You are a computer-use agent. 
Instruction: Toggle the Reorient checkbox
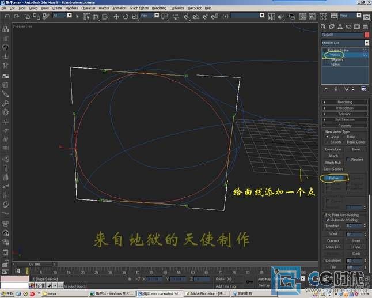coord(348,159)
